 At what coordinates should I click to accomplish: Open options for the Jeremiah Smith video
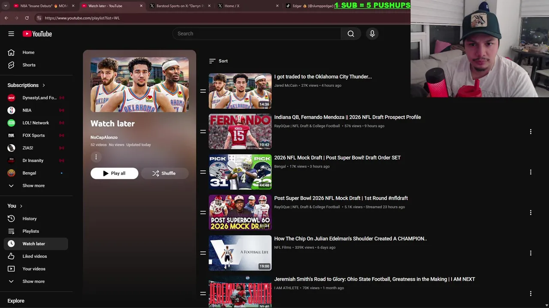pos(531,293)
